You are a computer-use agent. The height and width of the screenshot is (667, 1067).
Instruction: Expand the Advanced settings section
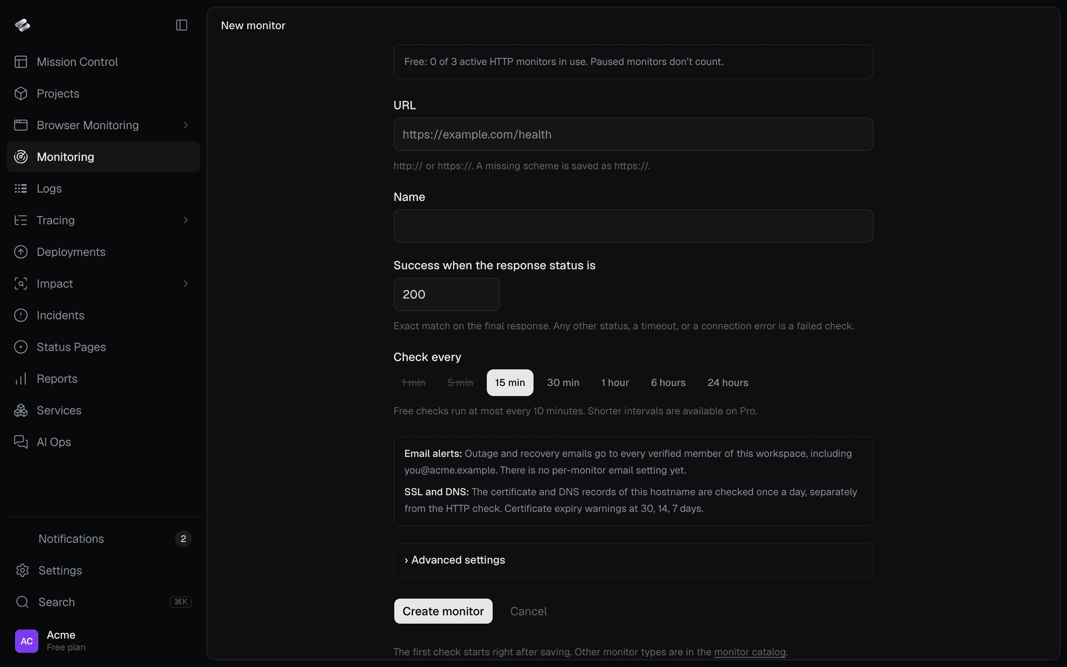(633, 560)
